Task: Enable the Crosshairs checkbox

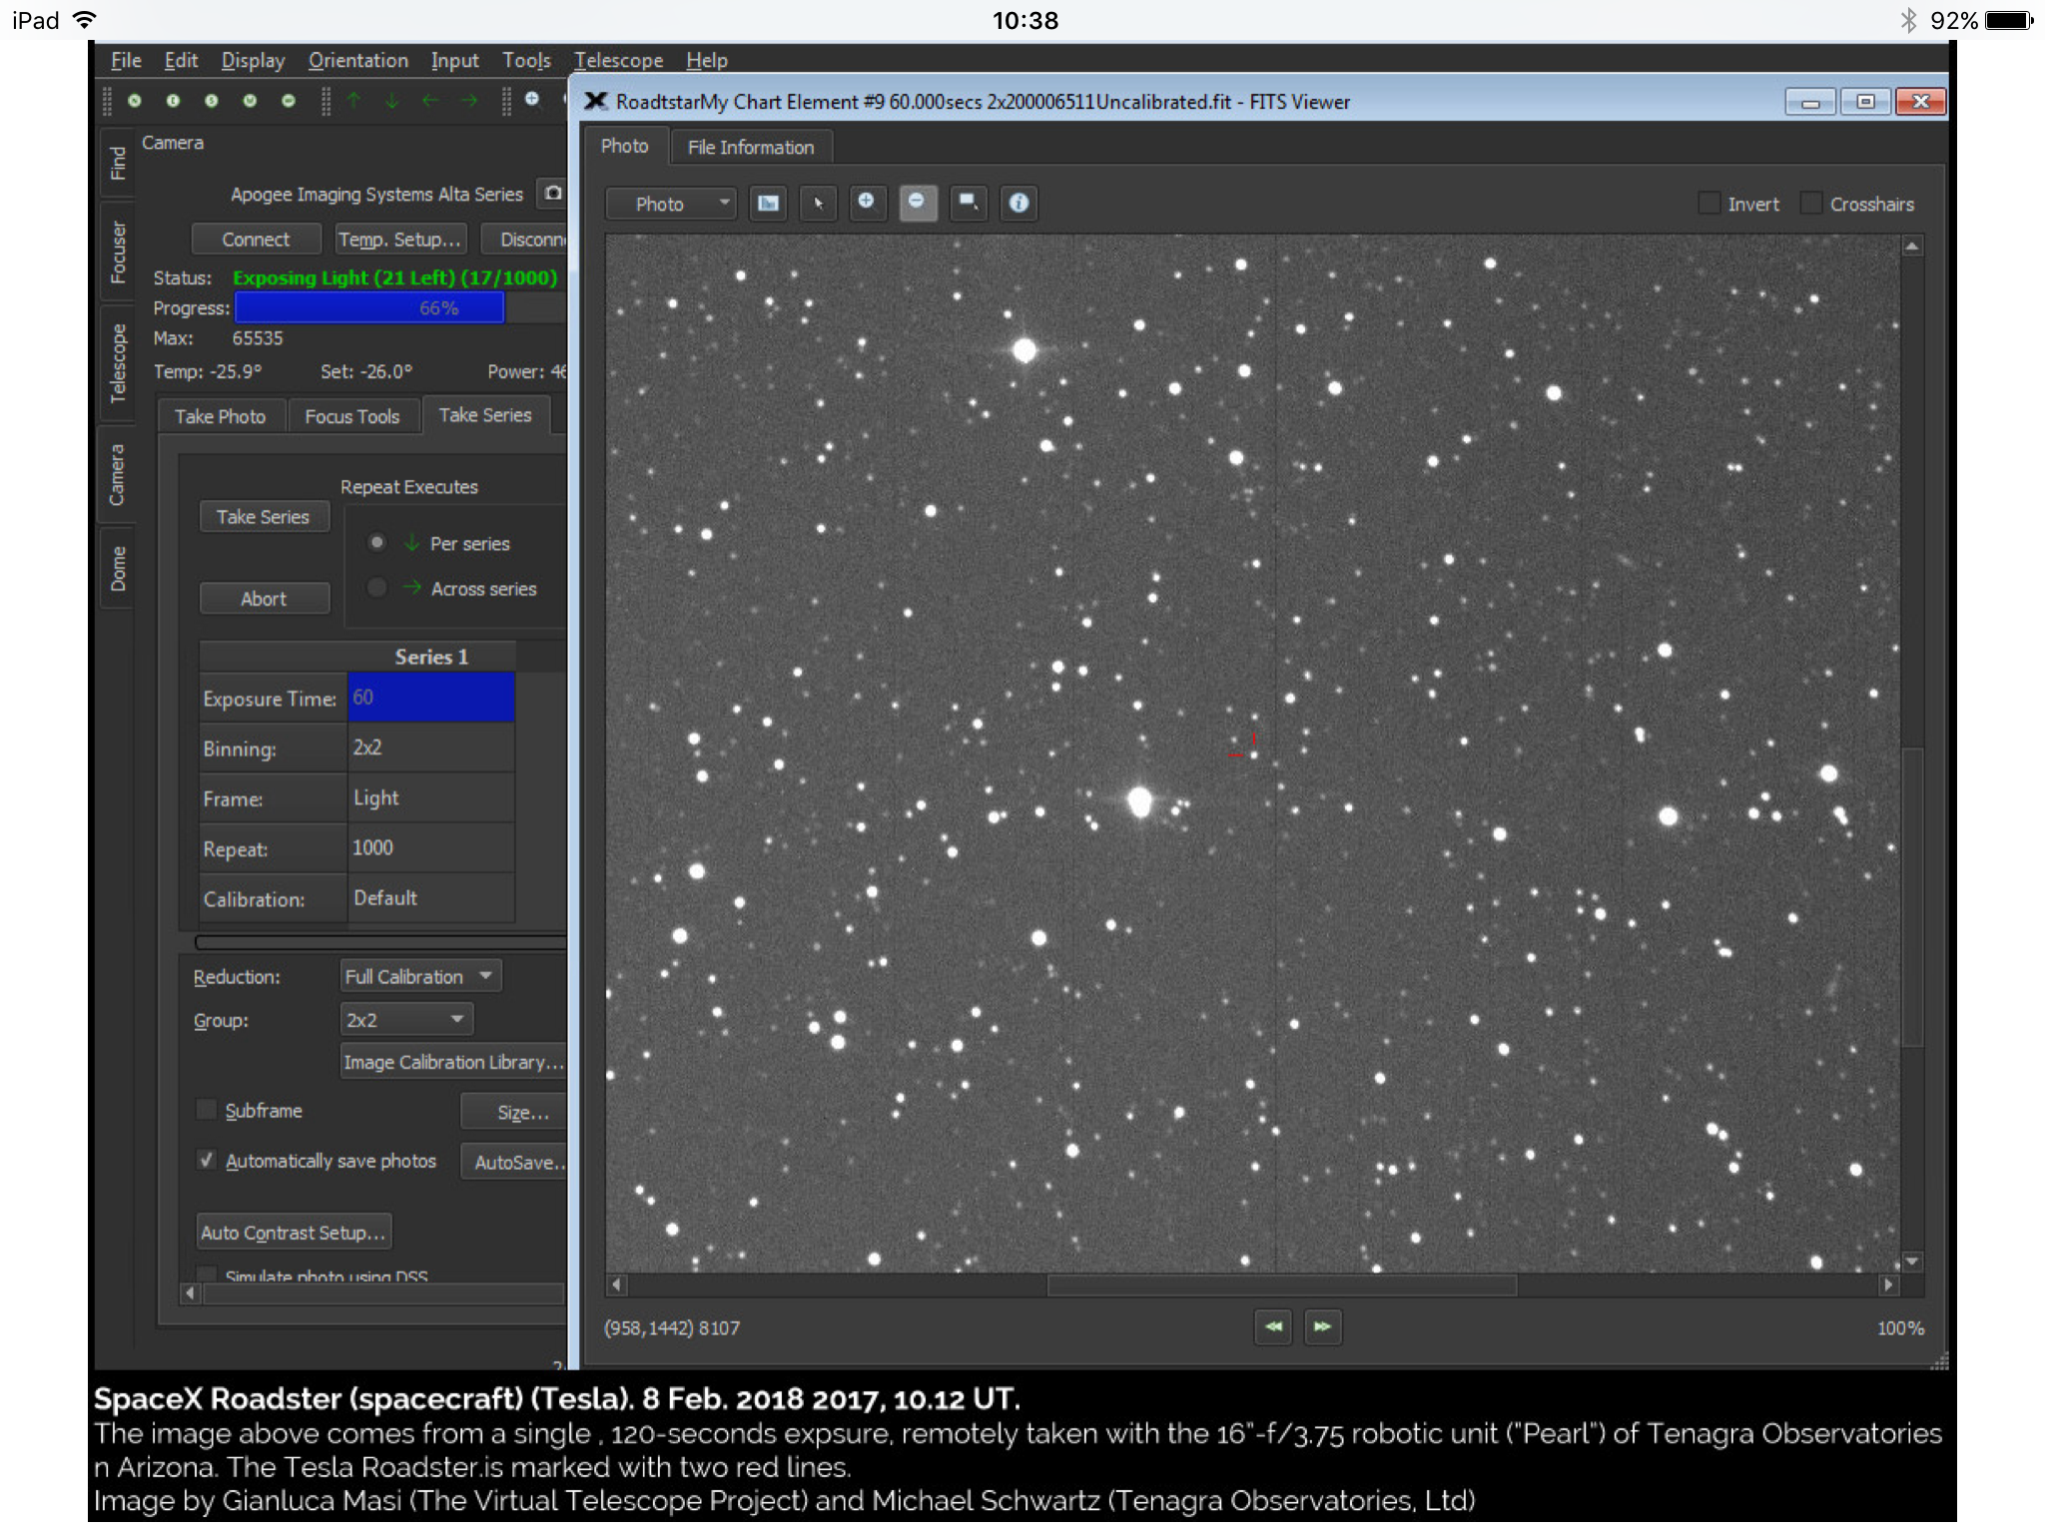Action: pyautogui.click(x=1811, y=204)
